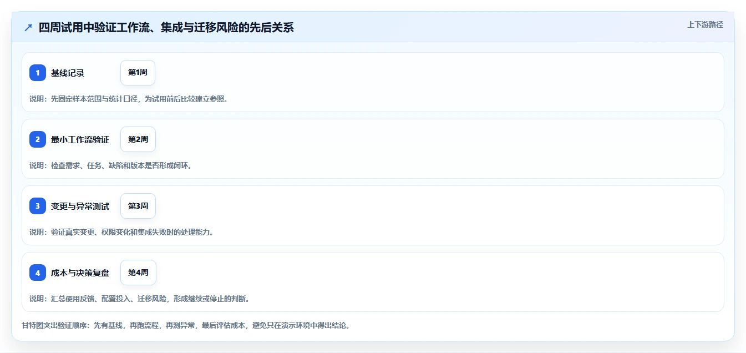Click the step 1 number badge
The image size is (746, 353).
38,73
